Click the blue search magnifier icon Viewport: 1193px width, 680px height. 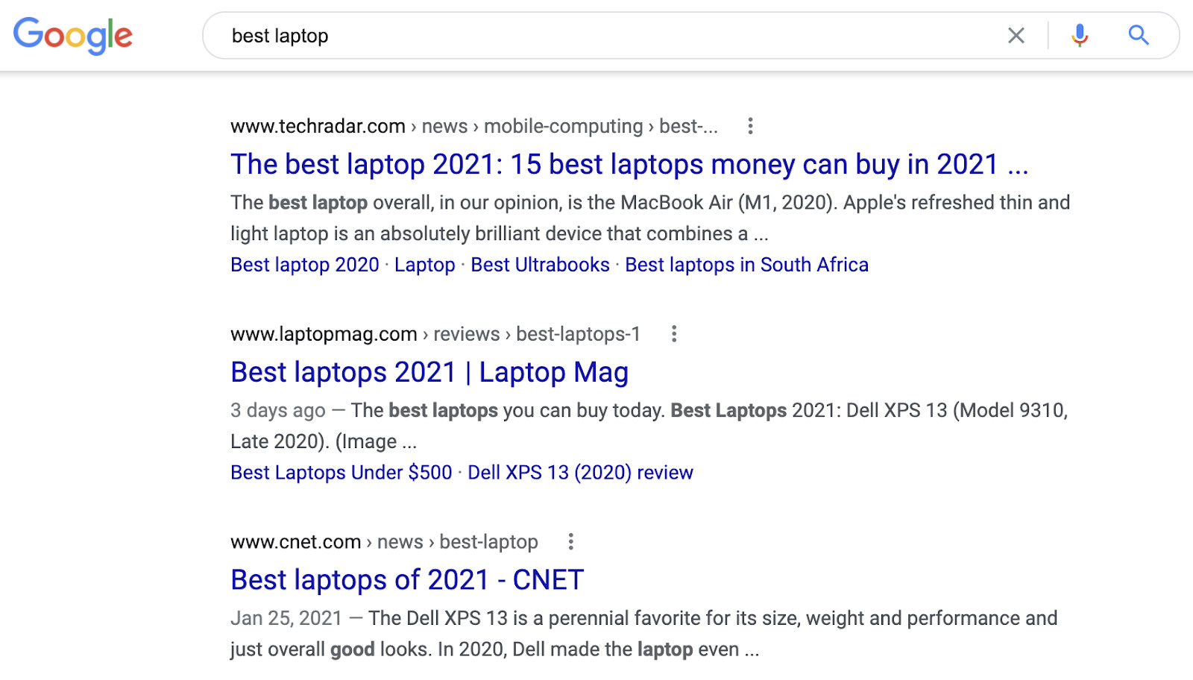pyautogui.click(x=1138, y=35)
